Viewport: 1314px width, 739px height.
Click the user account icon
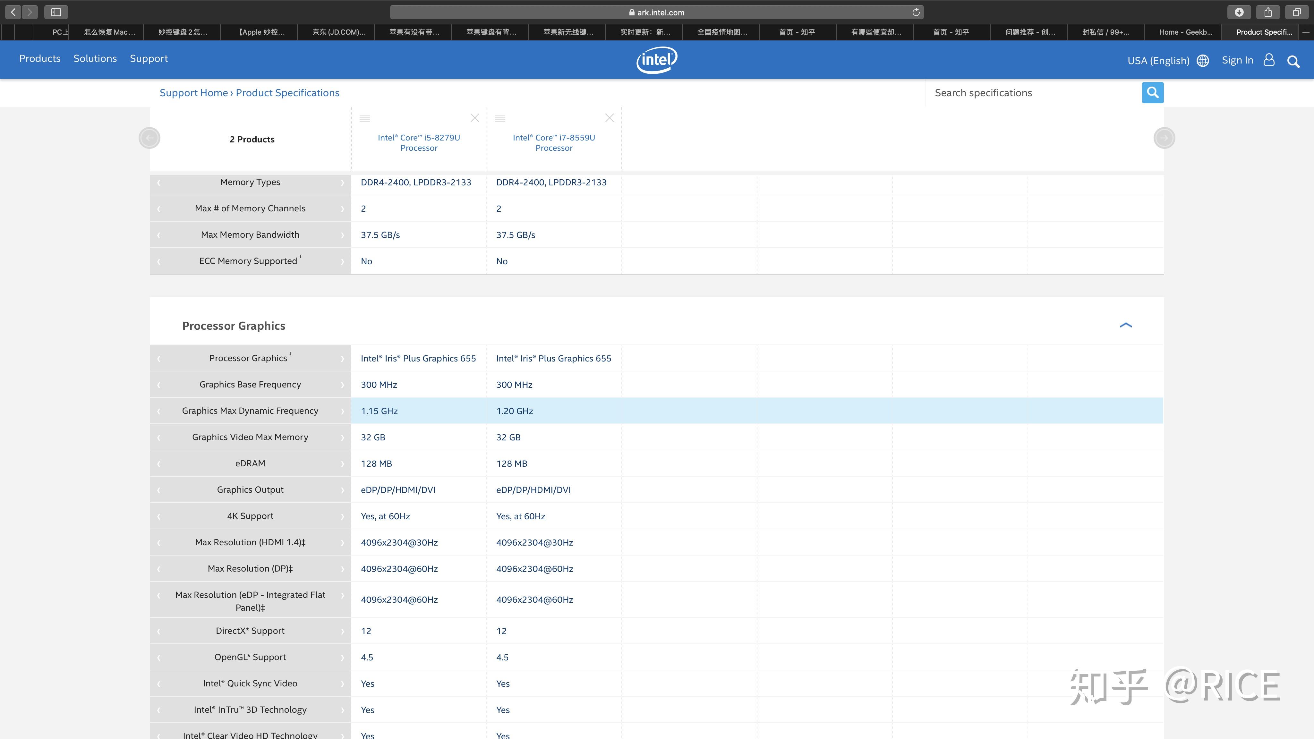point(1269,60)
